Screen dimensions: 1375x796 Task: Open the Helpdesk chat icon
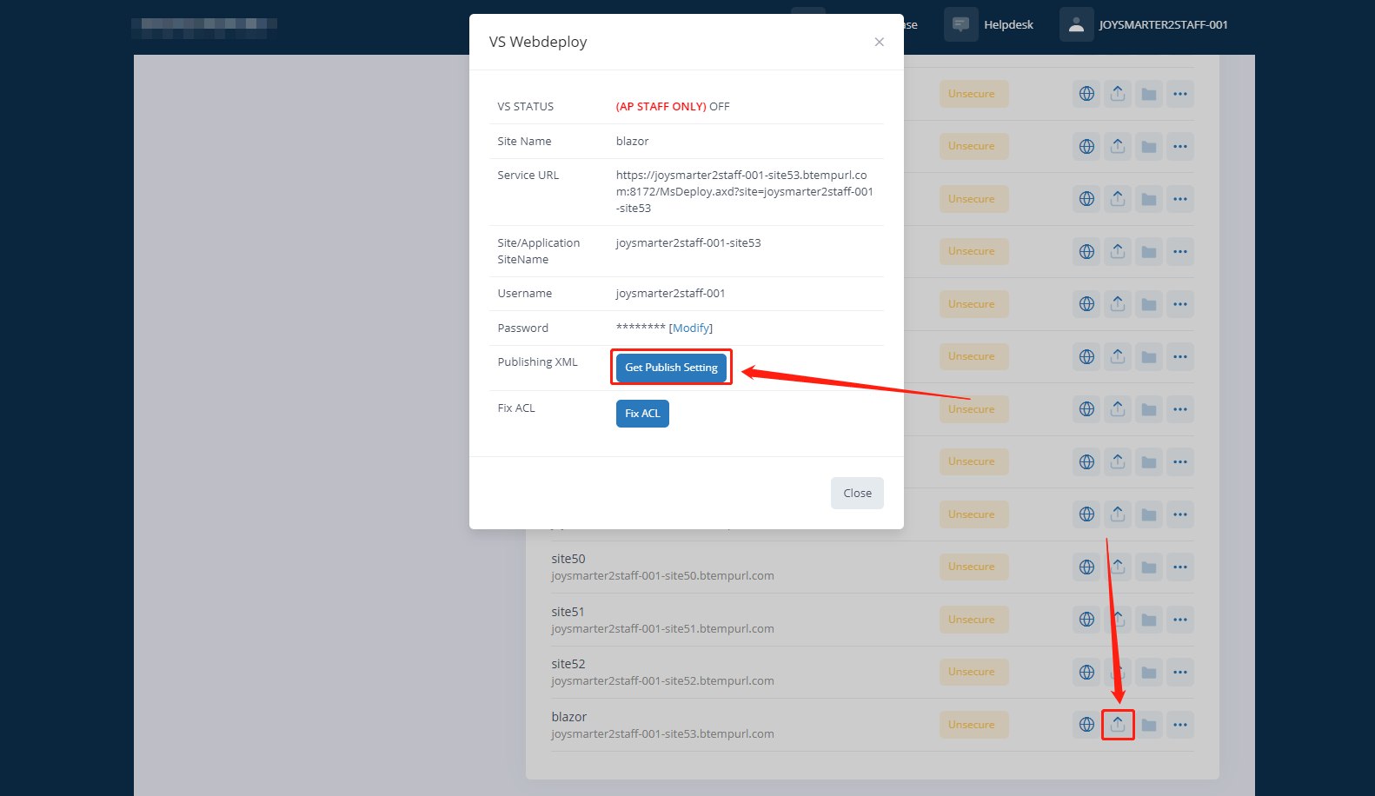pyautogui.click(x=960, y=24)
